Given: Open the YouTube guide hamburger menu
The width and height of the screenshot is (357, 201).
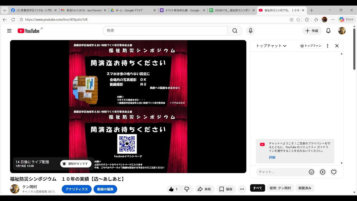Looking at the screenshot, I should [x=9, y=31].
